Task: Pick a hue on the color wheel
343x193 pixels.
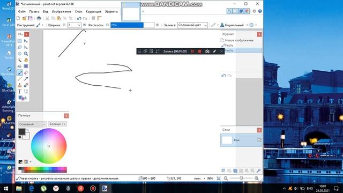Action: point(49,146)
